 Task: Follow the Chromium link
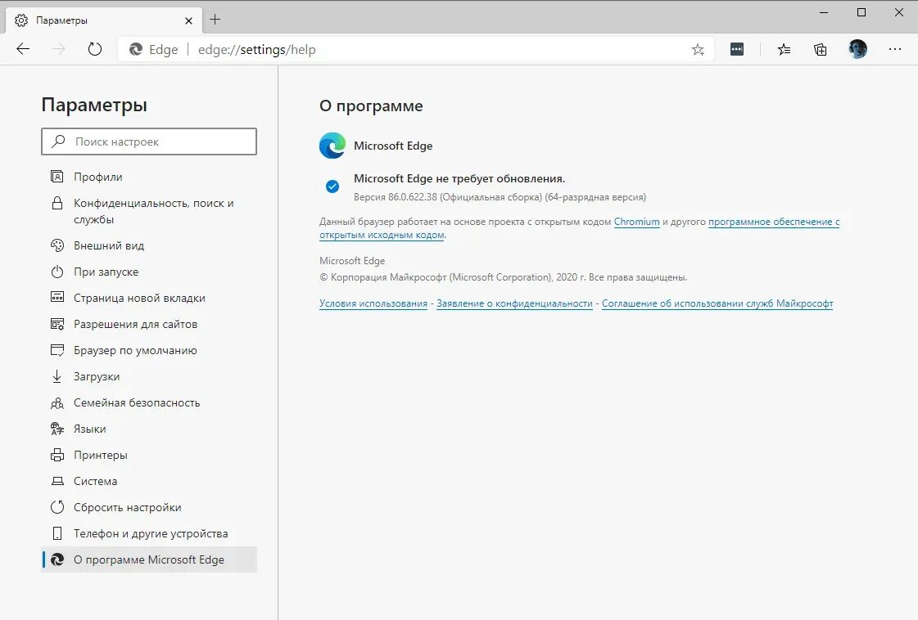point(636,222)
